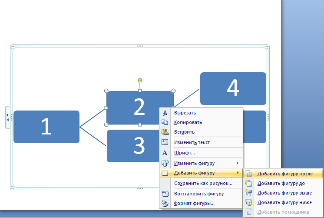Viewport: 324px width, 218px height.
Task: Click the Format shape icon
Action: tap(165, 203)
